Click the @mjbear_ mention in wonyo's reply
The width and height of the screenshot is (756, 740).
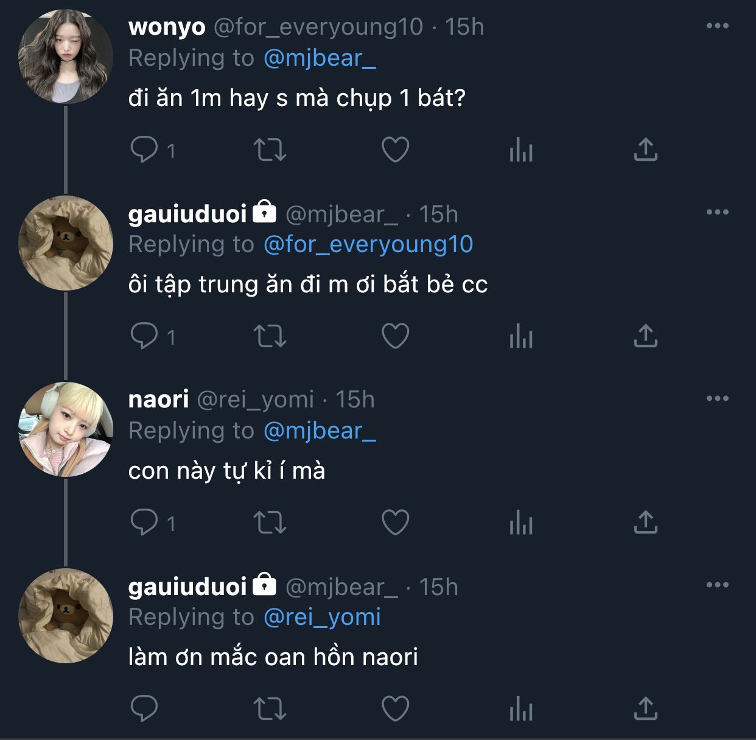(x=320, y=58)
